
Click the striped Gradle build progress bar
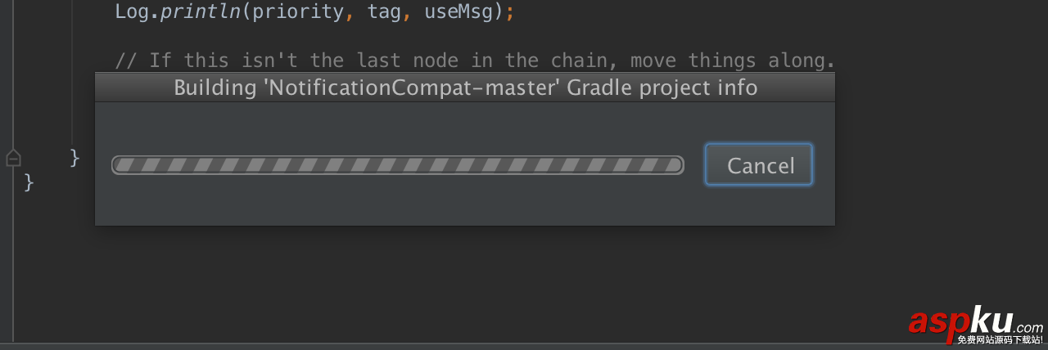(398, 165)
